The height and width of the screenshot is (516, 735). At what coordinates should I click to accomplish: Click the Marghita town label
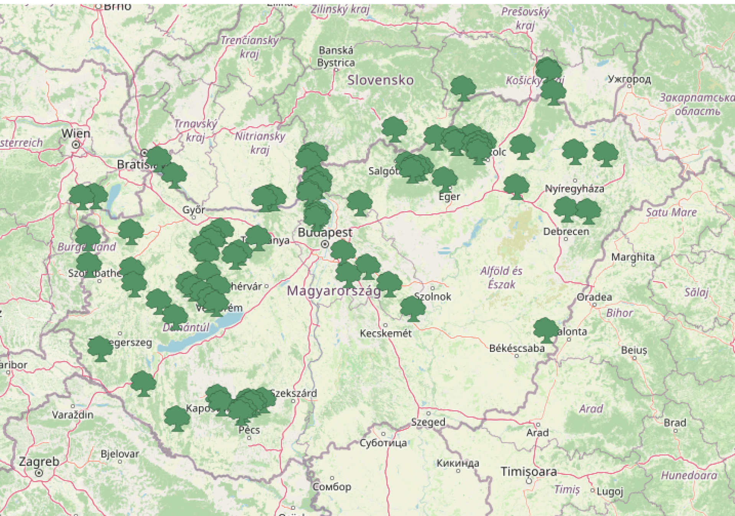pos(633,257)
